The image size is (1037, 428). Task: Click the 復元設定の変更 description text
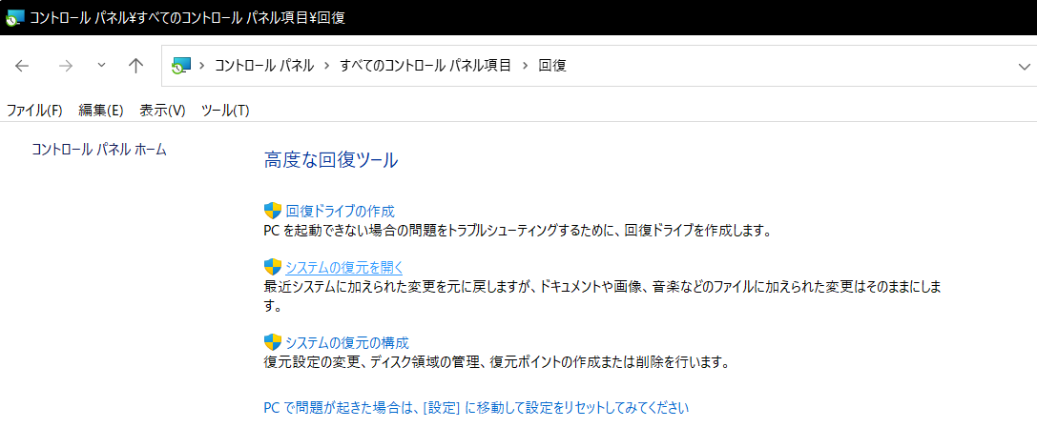[495, 362]
